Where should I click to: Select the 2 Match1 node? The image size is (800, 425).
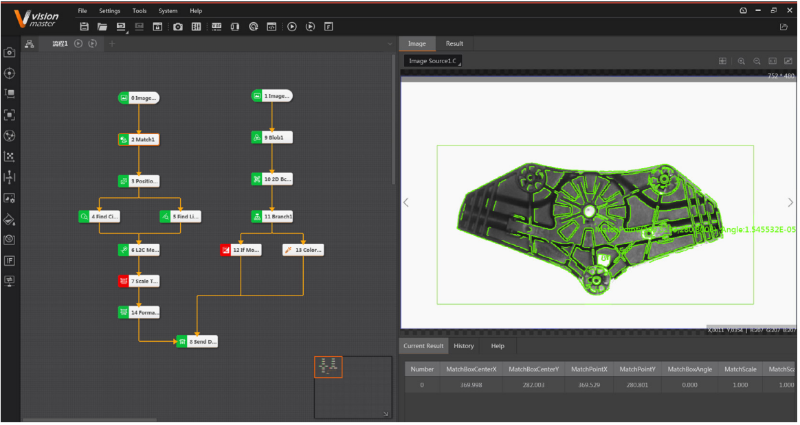139,139
